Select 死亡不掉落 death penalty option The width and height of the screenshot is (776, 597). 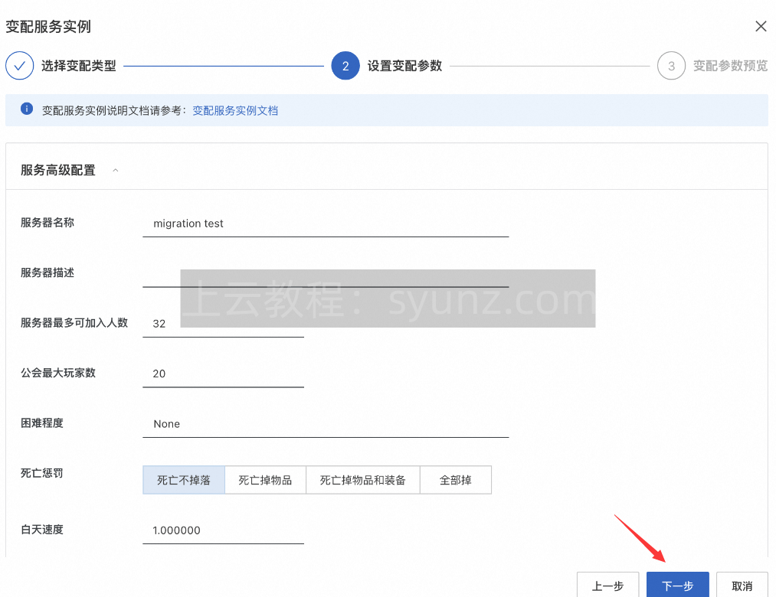coord(184,480)
